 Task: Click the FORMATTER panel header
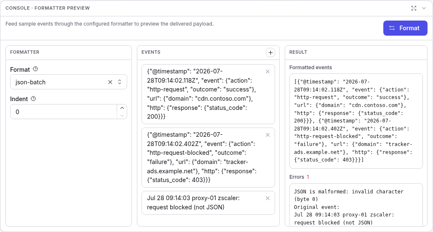coord(24,52)
